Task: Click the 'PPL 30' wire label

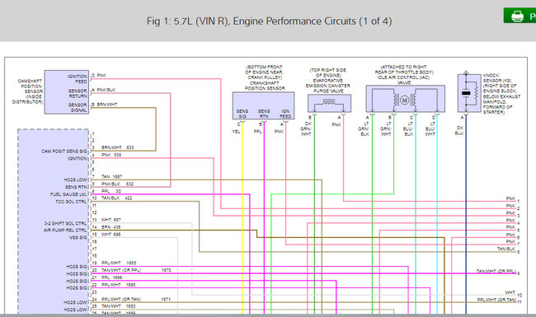Action: pos(111,191)
